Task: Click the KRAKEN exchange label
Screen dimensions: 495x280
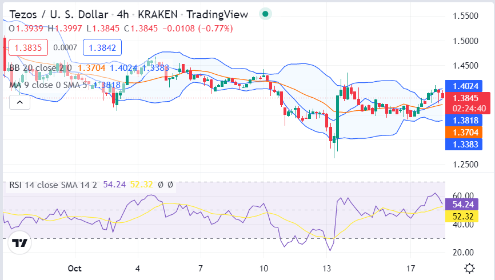Action: [x=158, y=14]
